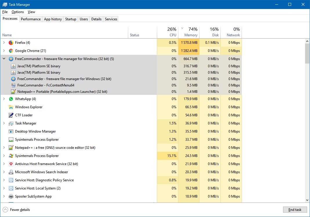The image size is (310, 217).
Task: Click the Firefox process icon
Action: [11, 43]
